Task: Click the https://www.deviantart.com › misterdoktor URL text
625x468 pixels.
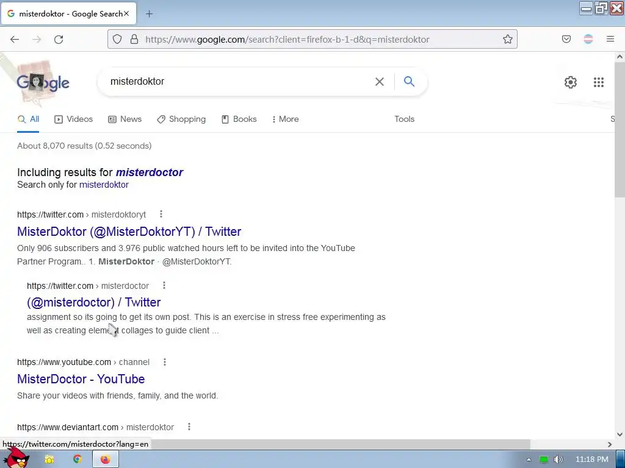Action: click(x=95, y=427)
